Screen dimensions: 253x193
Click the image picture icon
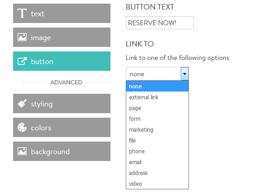coord(22,37)
